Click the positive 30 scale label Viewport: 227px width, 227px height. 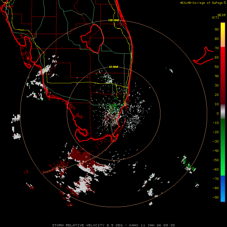point(217,86)
